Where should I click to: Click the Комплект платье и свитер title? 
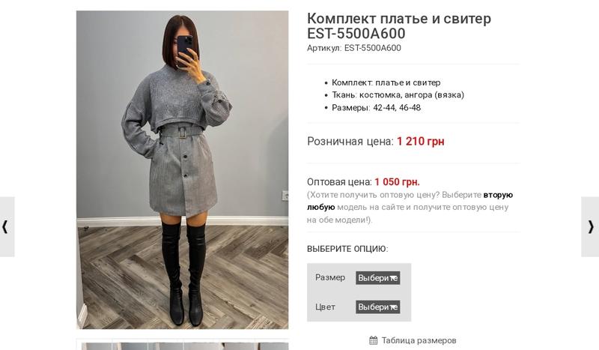pyautogui.click(x=399, y=25)
